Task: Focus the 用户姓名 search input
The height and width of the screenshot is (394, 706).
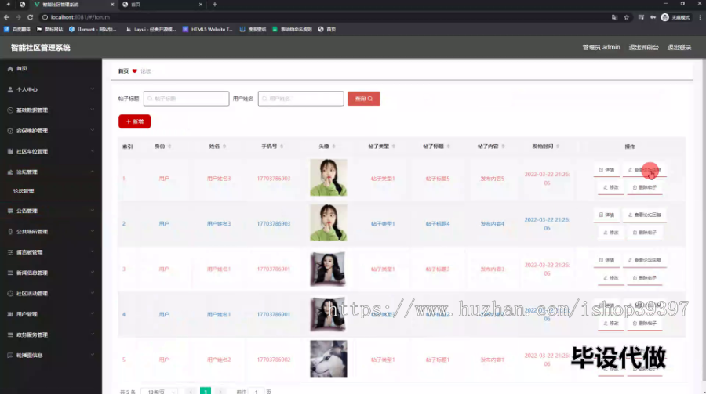Action: [x=300, y=99]
